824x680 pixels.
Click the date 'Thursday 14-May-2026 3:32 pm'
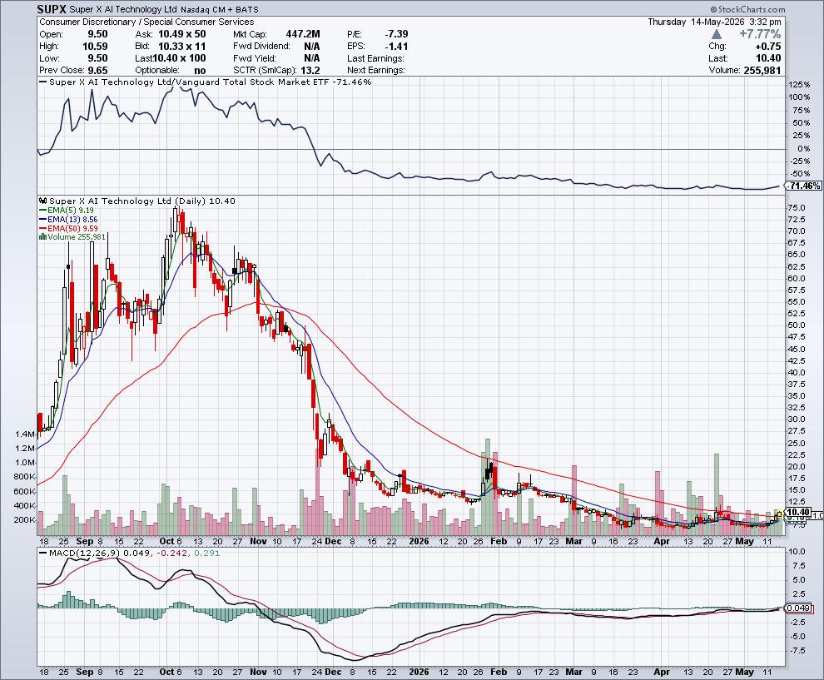pyautogui.click(x=714, y=22)
